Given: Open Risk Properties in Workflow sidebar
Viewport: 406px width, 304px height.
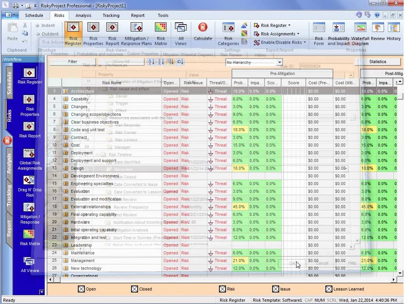Looking at the screenshot, I should [30, 106].
